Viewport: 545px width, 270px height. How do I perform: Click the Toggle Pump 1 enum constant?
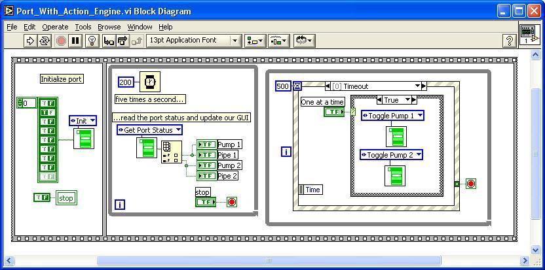392,116
